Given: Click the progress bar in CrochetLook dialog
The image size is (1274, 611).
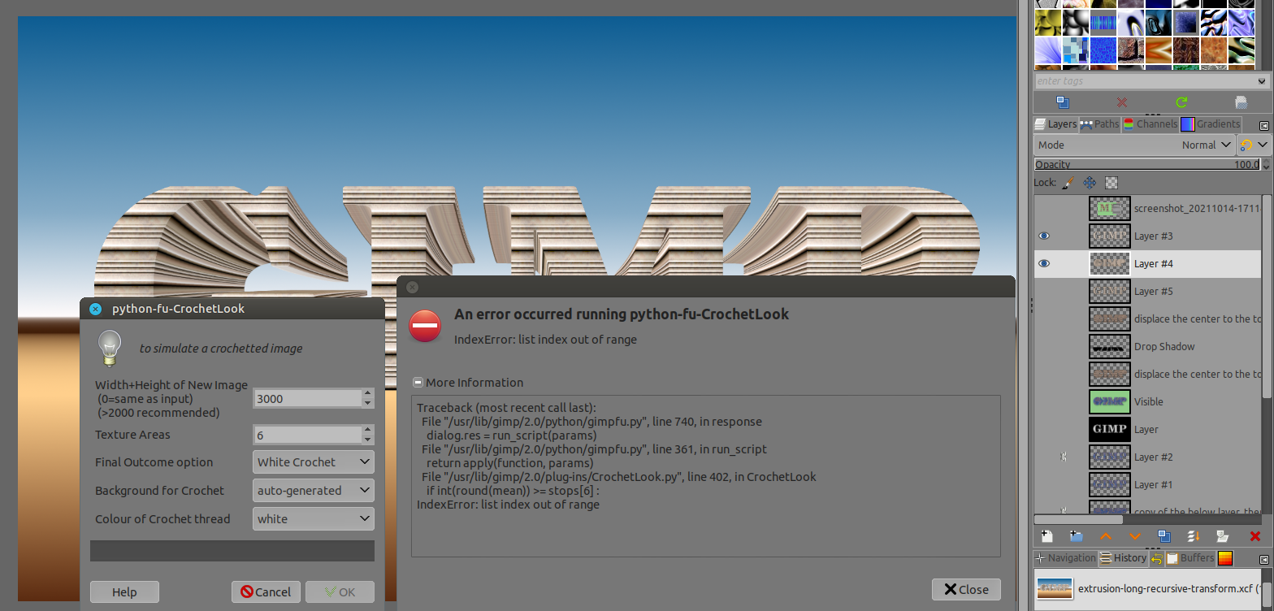Looking at the screenshot, I should point(232,551).
